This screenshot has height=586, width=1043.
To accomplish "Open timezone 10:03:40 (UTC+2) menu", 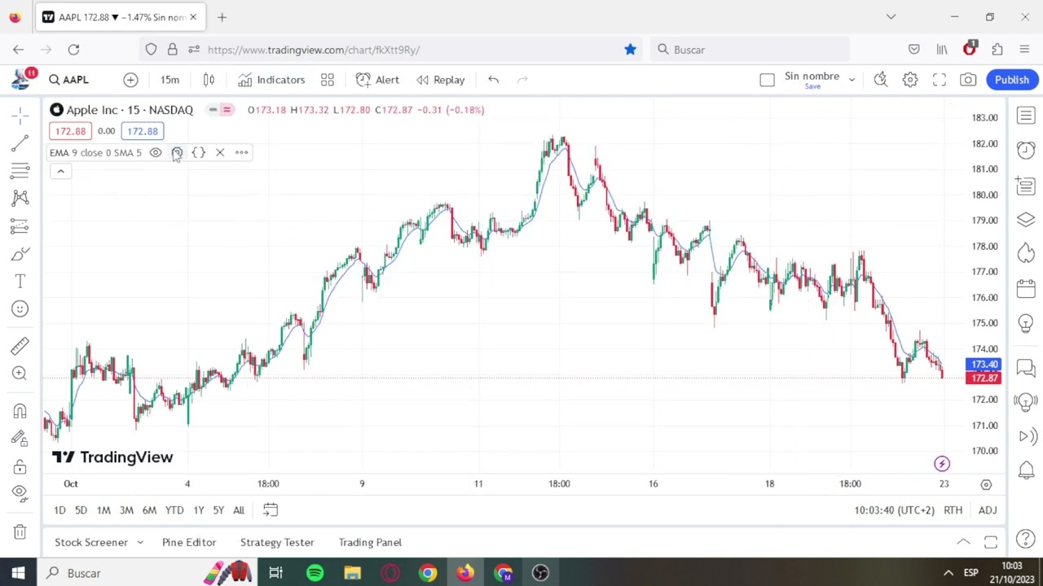I will (894, 510).
